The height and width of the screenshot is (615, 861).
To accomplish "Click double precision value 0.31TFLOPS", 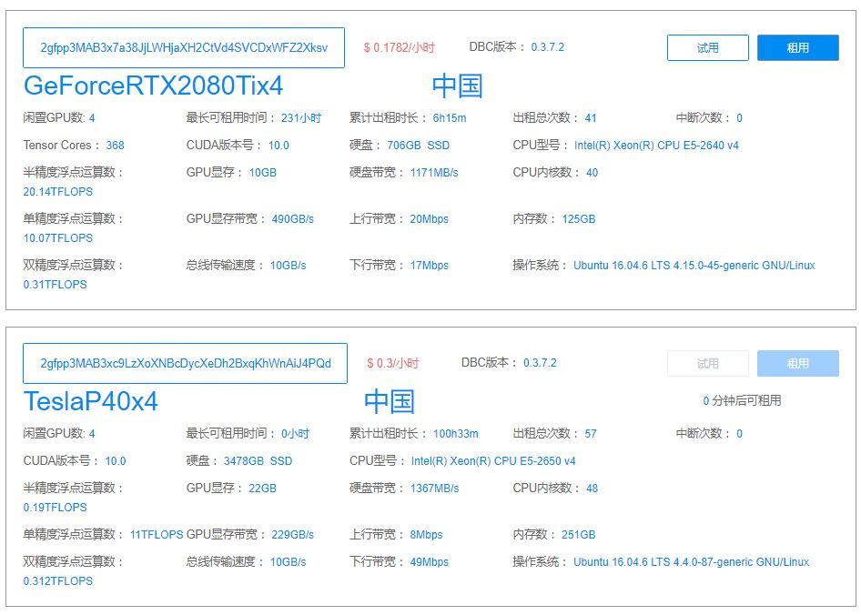I will click(55, 285).
